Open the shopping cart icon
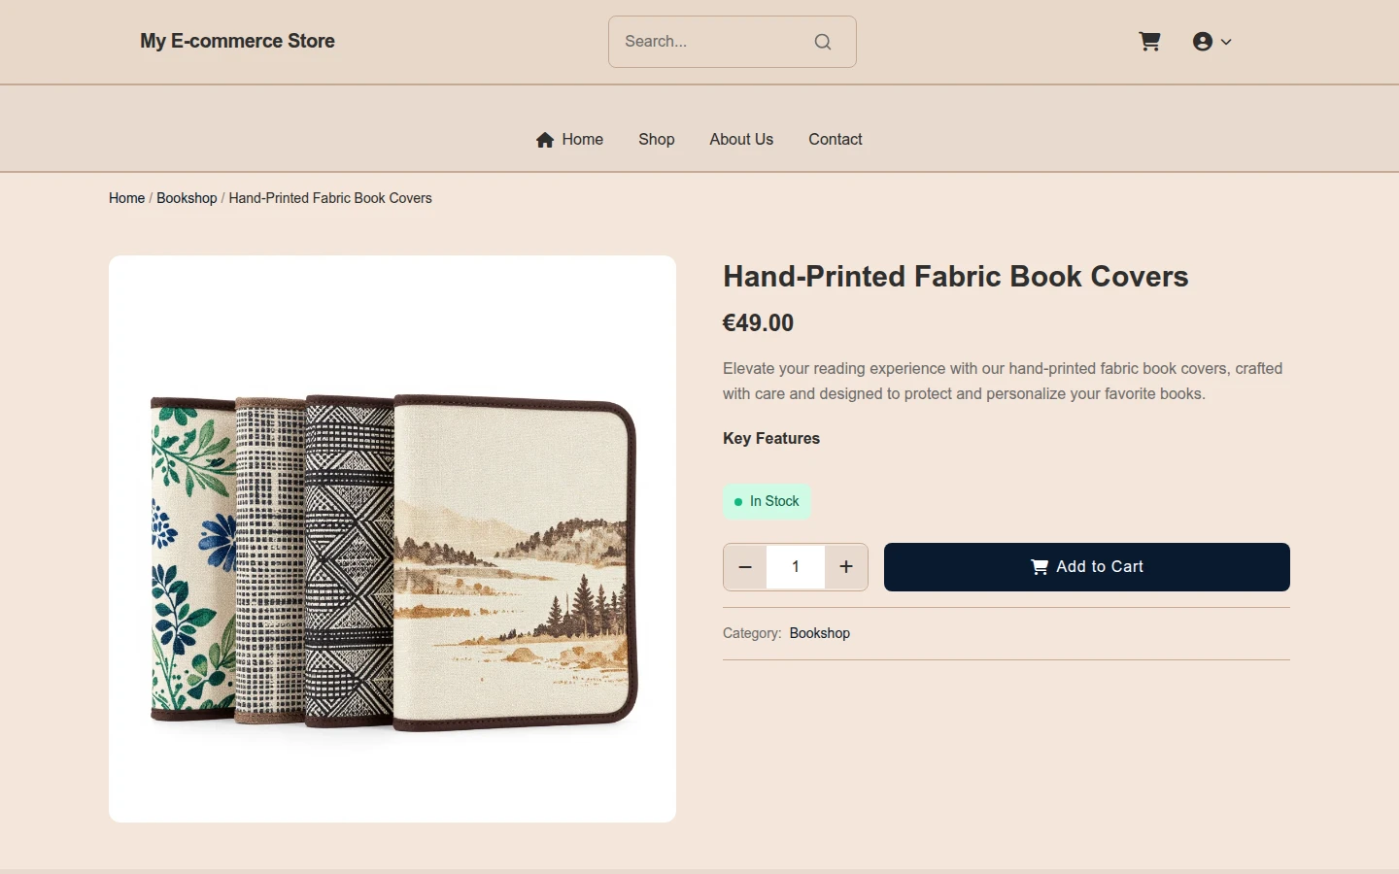Image resolution: width=1399 pixels, height=874 pixels. pyautogui.click(x=1149, y=42)
